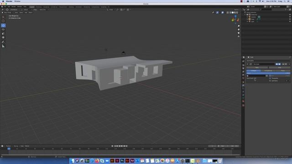The width and height of the screenshot is (292, 164).
Task: Click the current frame field
Action: point(212,146)
